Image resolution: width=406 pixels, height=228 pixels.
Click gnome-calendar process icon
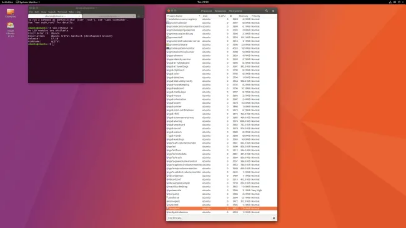click(x=167, y=22)
